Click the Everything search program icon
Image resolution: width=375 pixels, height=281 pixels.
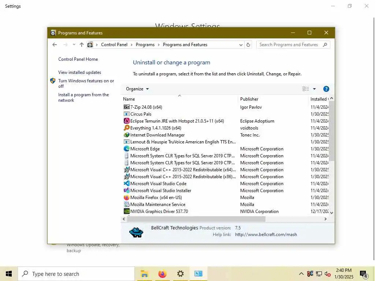click(126, 128)
